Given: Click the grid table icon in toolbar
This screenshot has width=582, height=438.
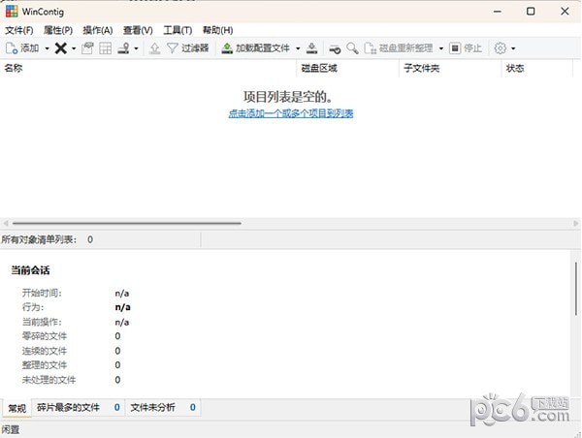Looking at the screenshot, I should point(106,48).
